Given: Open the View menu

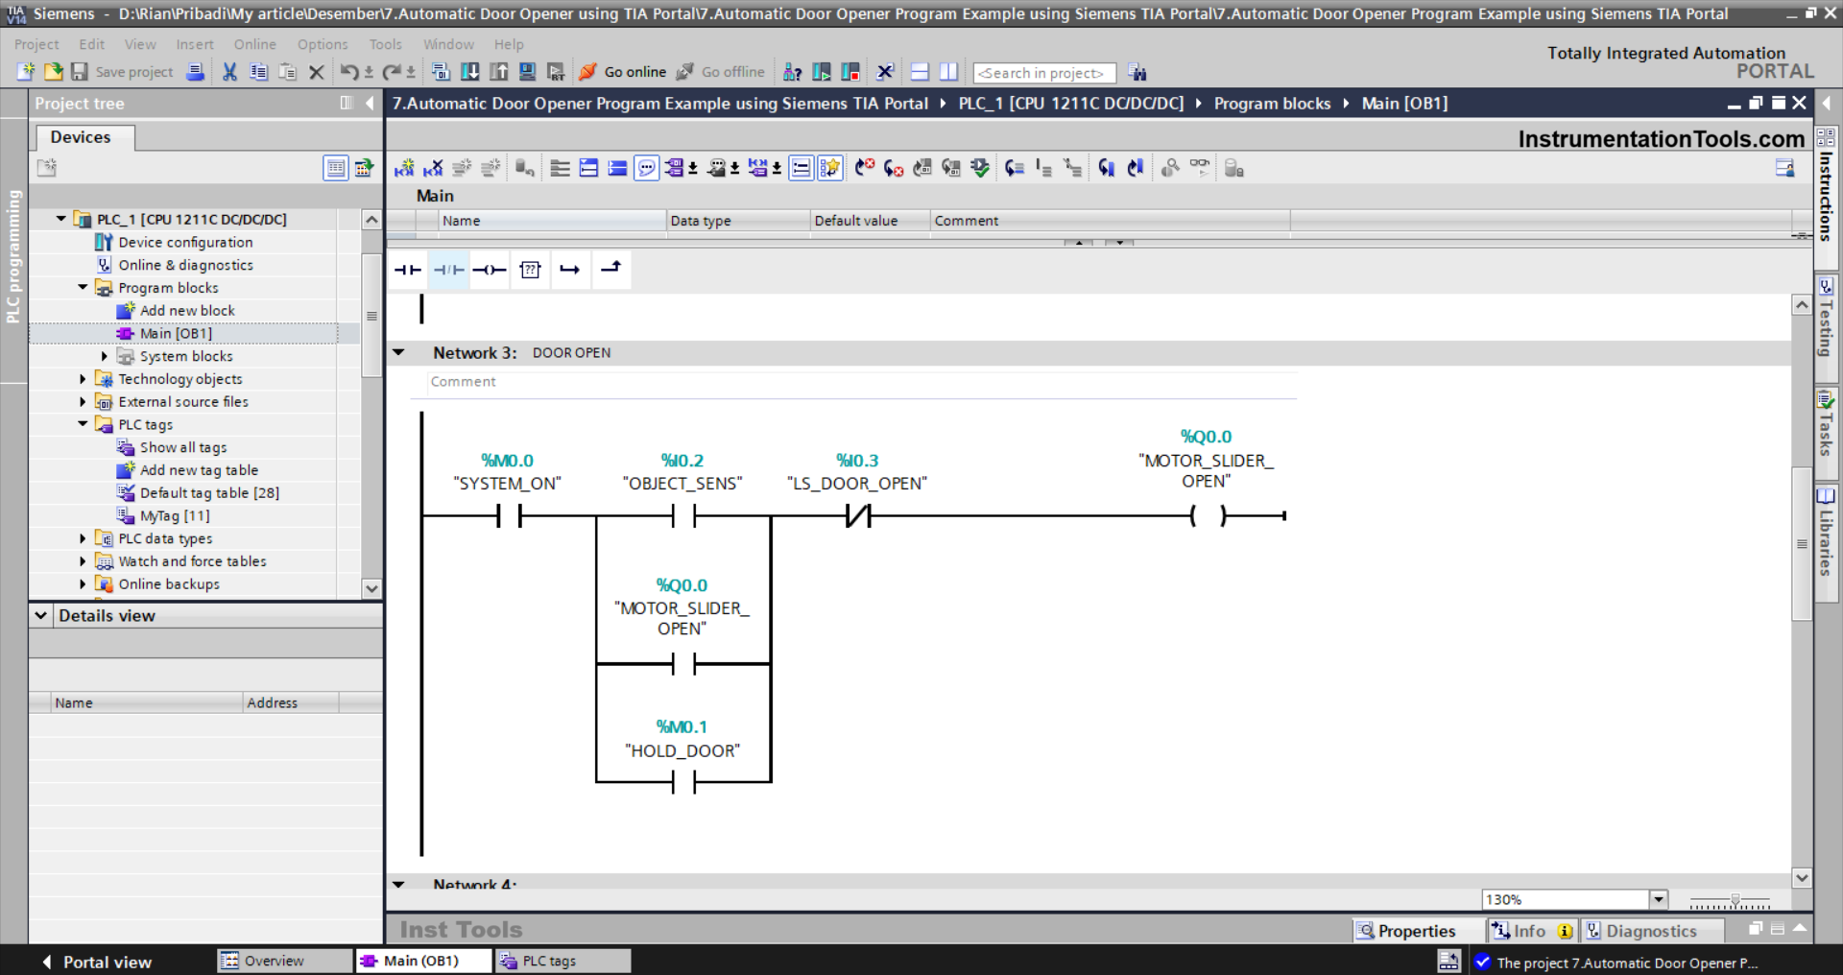Looking at the screenshot, I should 140,44.
